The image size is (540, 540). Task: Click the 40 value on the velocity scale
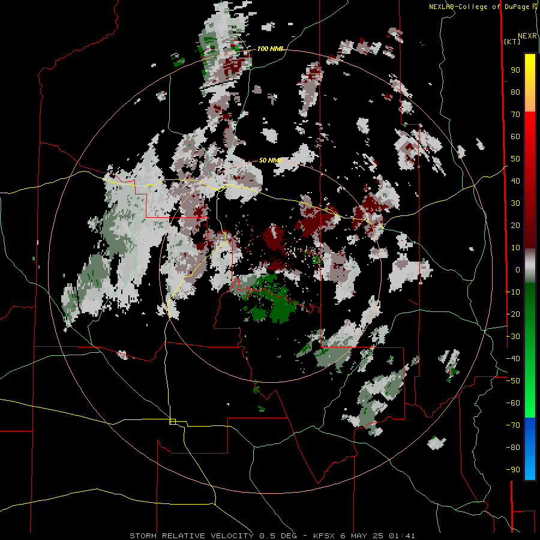[x=515, y=181]
